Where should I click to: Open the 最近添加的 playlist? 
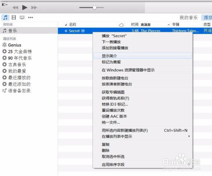16,84
